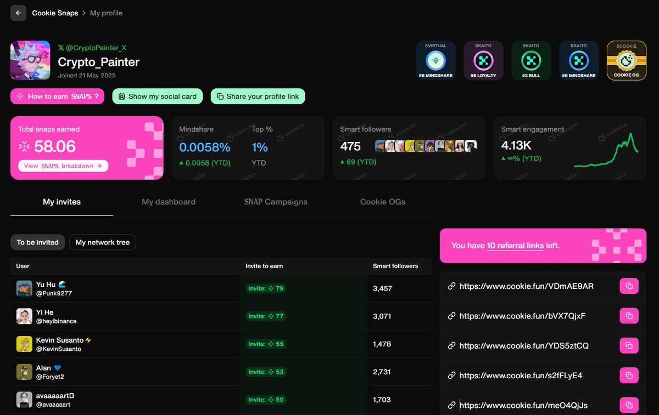Click the Smart followers column header
The width and height of the screenshot is (659, 415).
[x=395, y=266]
